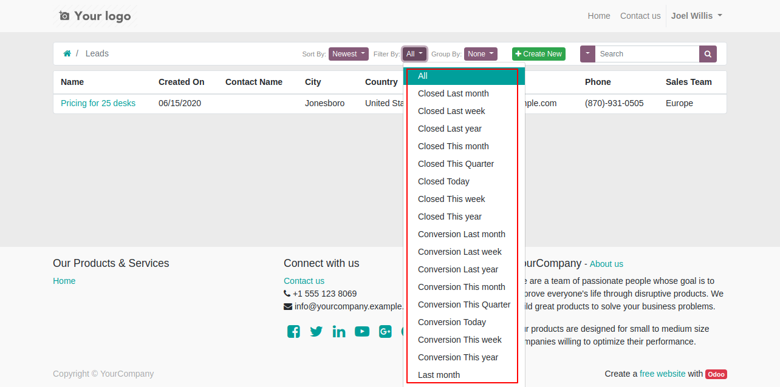The width and height of the screenshot is (780, 387).
Task: Choose the Conversion Today filter
Action: pyautogui.click(x=464, y=322)
